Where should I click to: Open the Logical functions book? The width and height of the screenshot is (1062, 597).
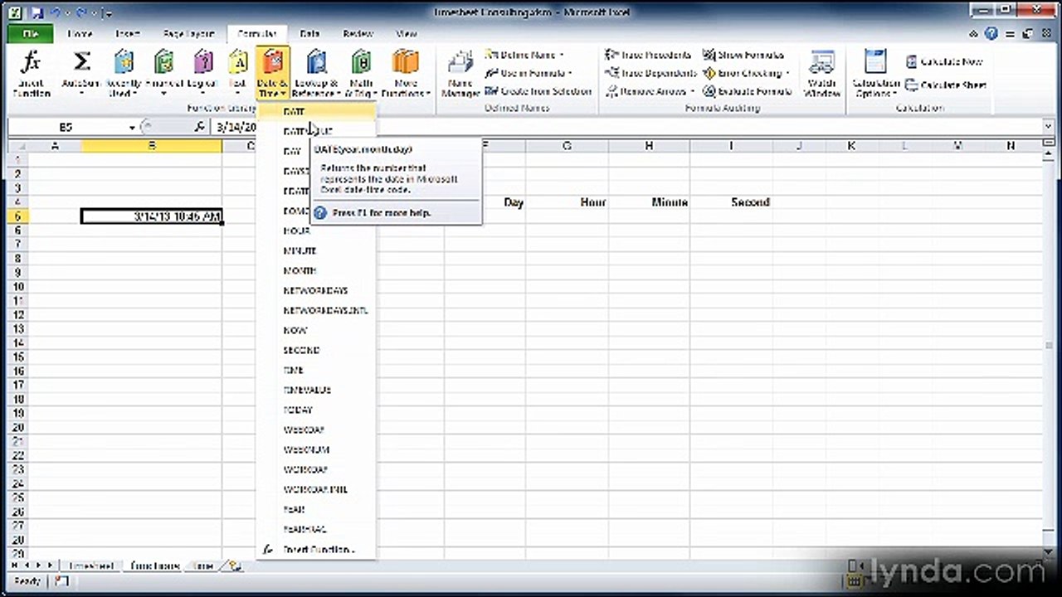(x=202, y=73)
